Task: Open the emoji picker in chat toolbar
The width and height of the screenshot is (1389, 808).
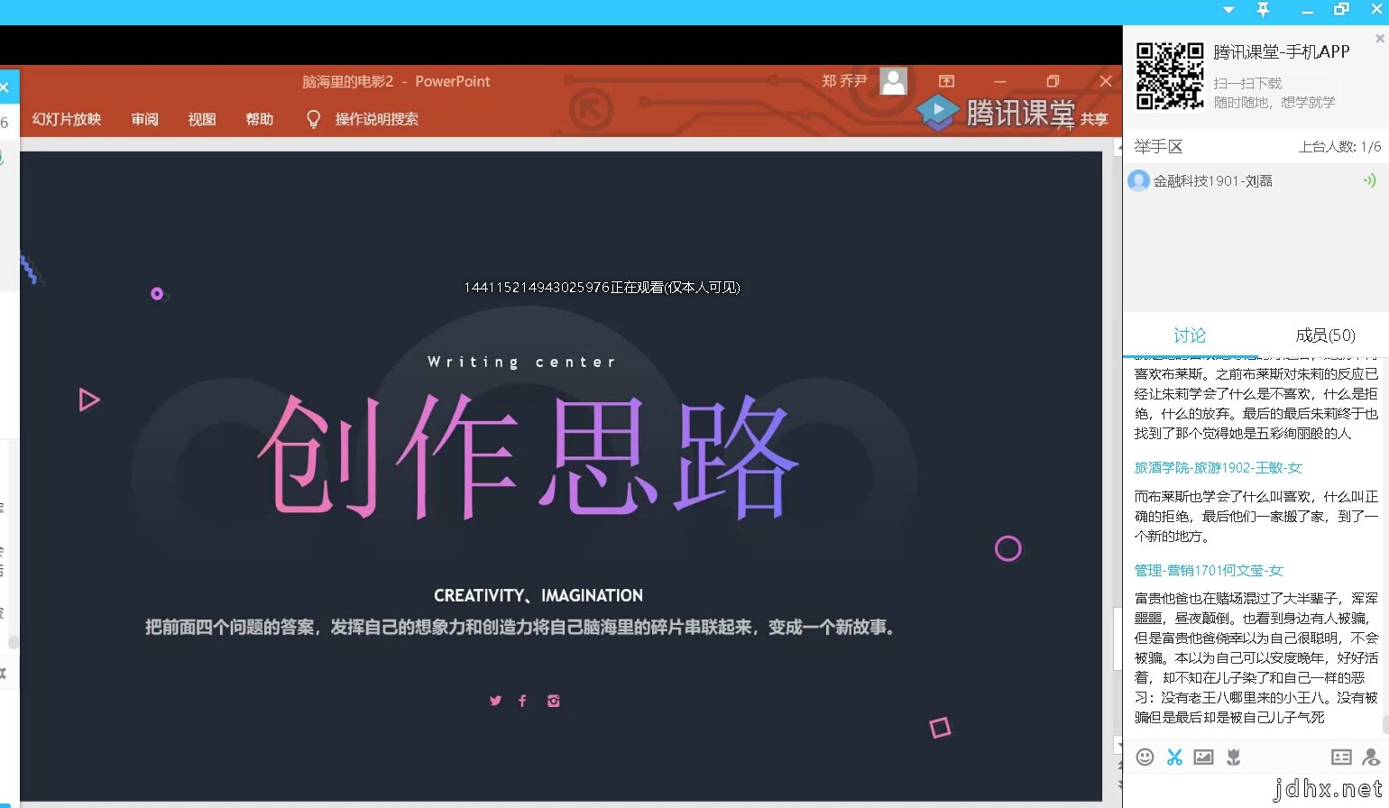Action: coord(1145,757)
